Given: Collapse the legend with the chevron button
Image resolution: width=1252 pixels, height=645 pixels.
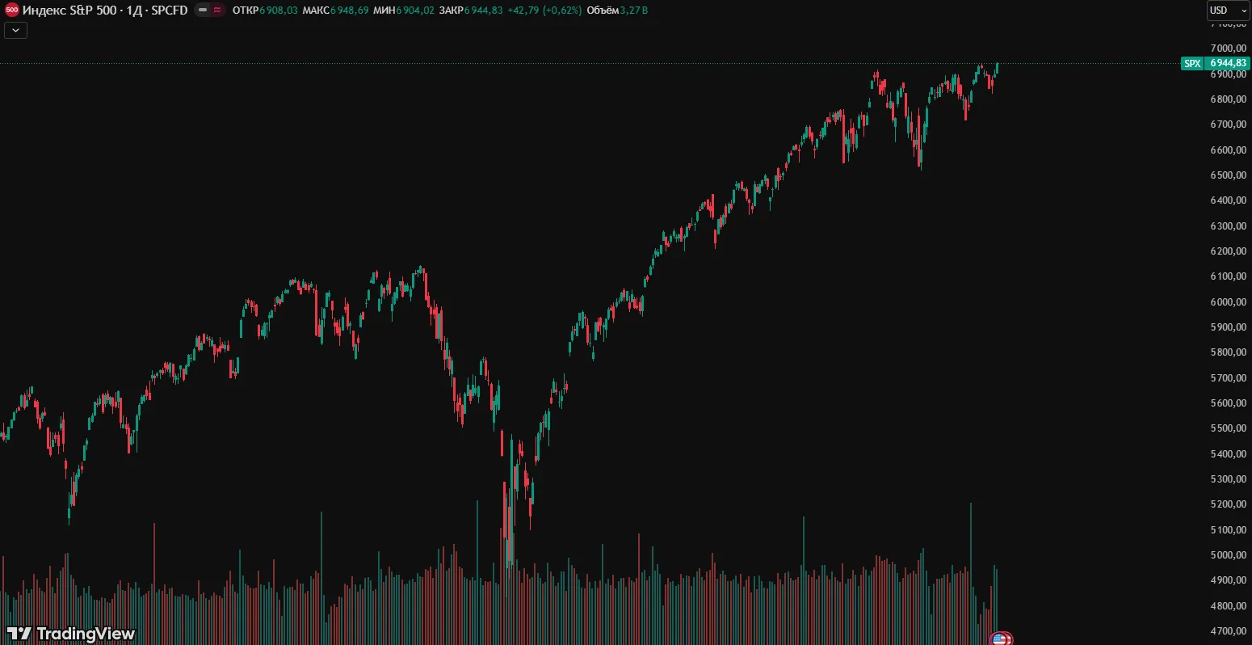Looking at the screenshot, I should point(16,31).
